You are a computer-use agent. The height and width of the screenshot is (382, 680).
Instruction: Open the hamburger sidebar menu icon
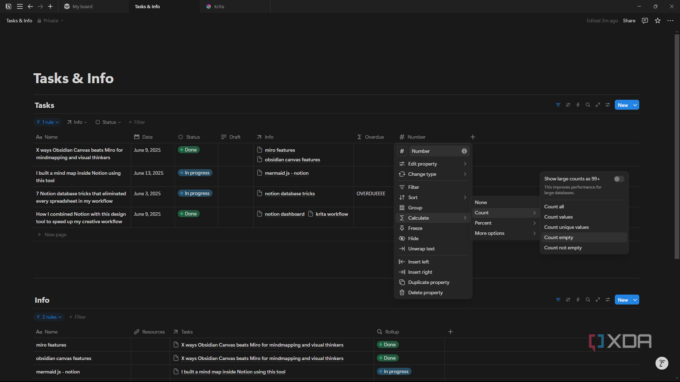point(19,7)
